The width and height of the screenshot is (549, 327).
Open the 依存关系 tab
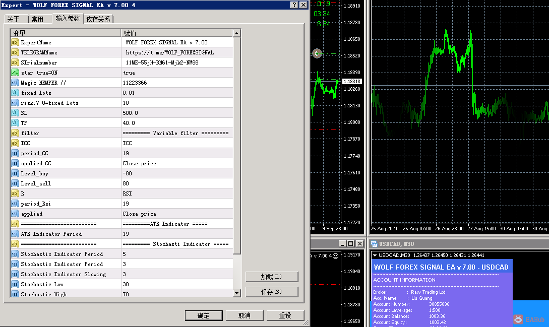(x=98, y=19)
